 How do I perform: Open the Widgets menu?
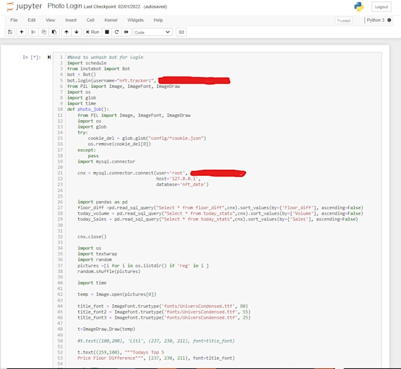[135, 20]
